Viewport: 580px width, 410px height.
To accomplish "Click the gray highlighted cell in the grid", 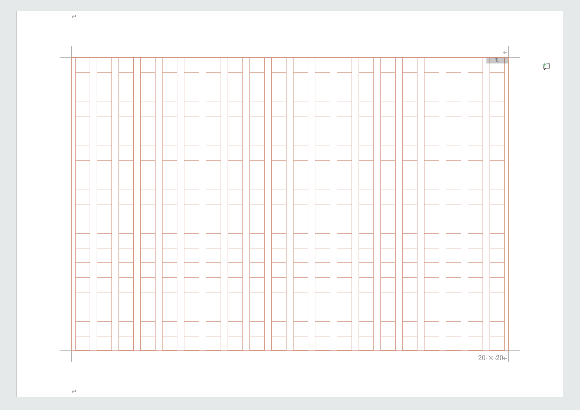I will pos(497,60).
